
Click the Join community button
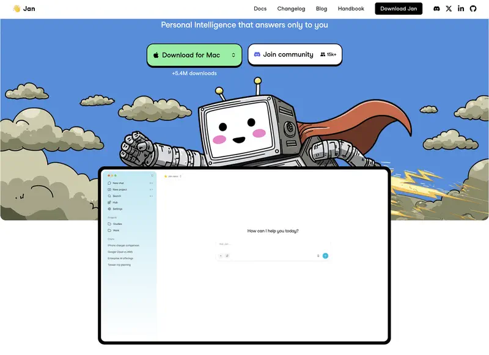pyautogui.click(x=295, y=54)
